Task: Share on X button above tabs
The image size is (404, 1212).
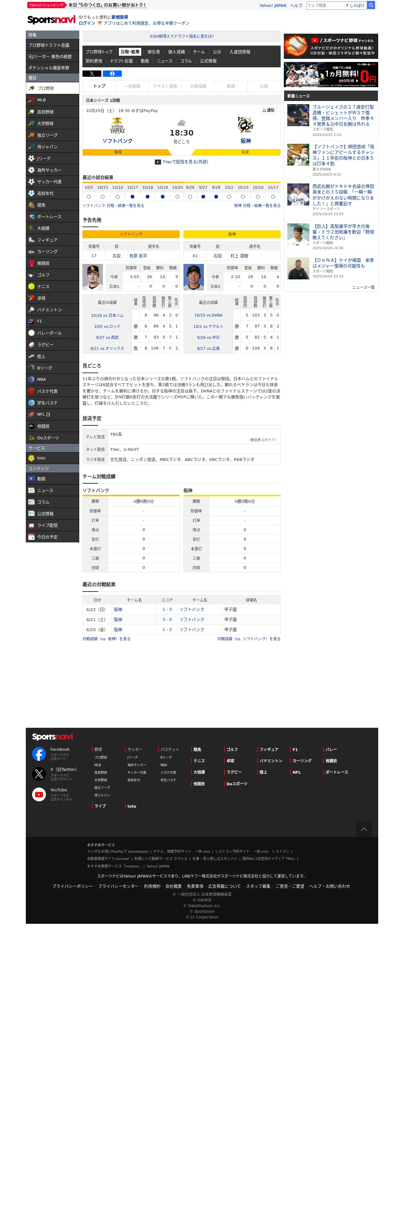Action: (92, 74)
